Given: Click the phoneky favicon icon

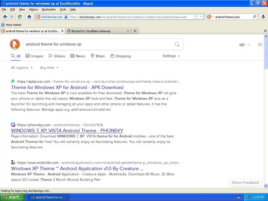Looking at the screenshot, I should [13, 124].
